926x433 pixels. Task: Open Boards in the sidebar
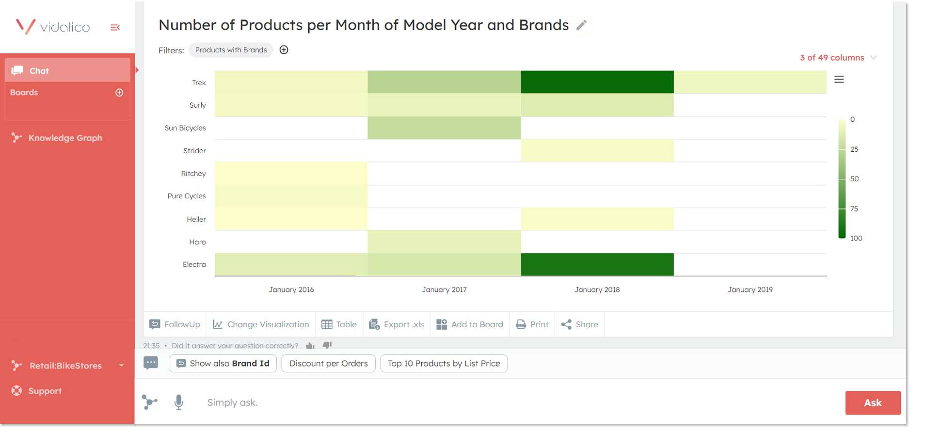(x=24, y=93)
